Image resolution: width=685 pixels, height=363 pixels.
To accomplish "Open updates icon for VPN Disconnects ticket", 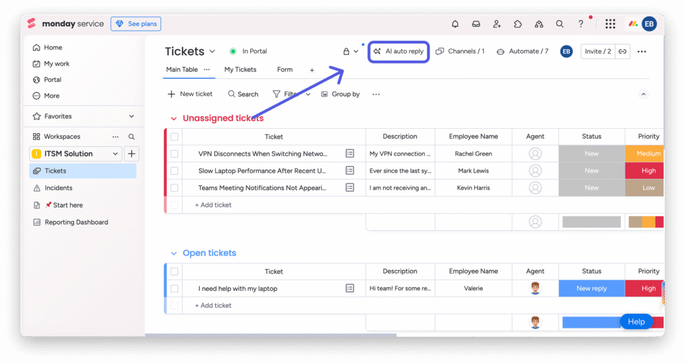I will (x=349, y=153).
